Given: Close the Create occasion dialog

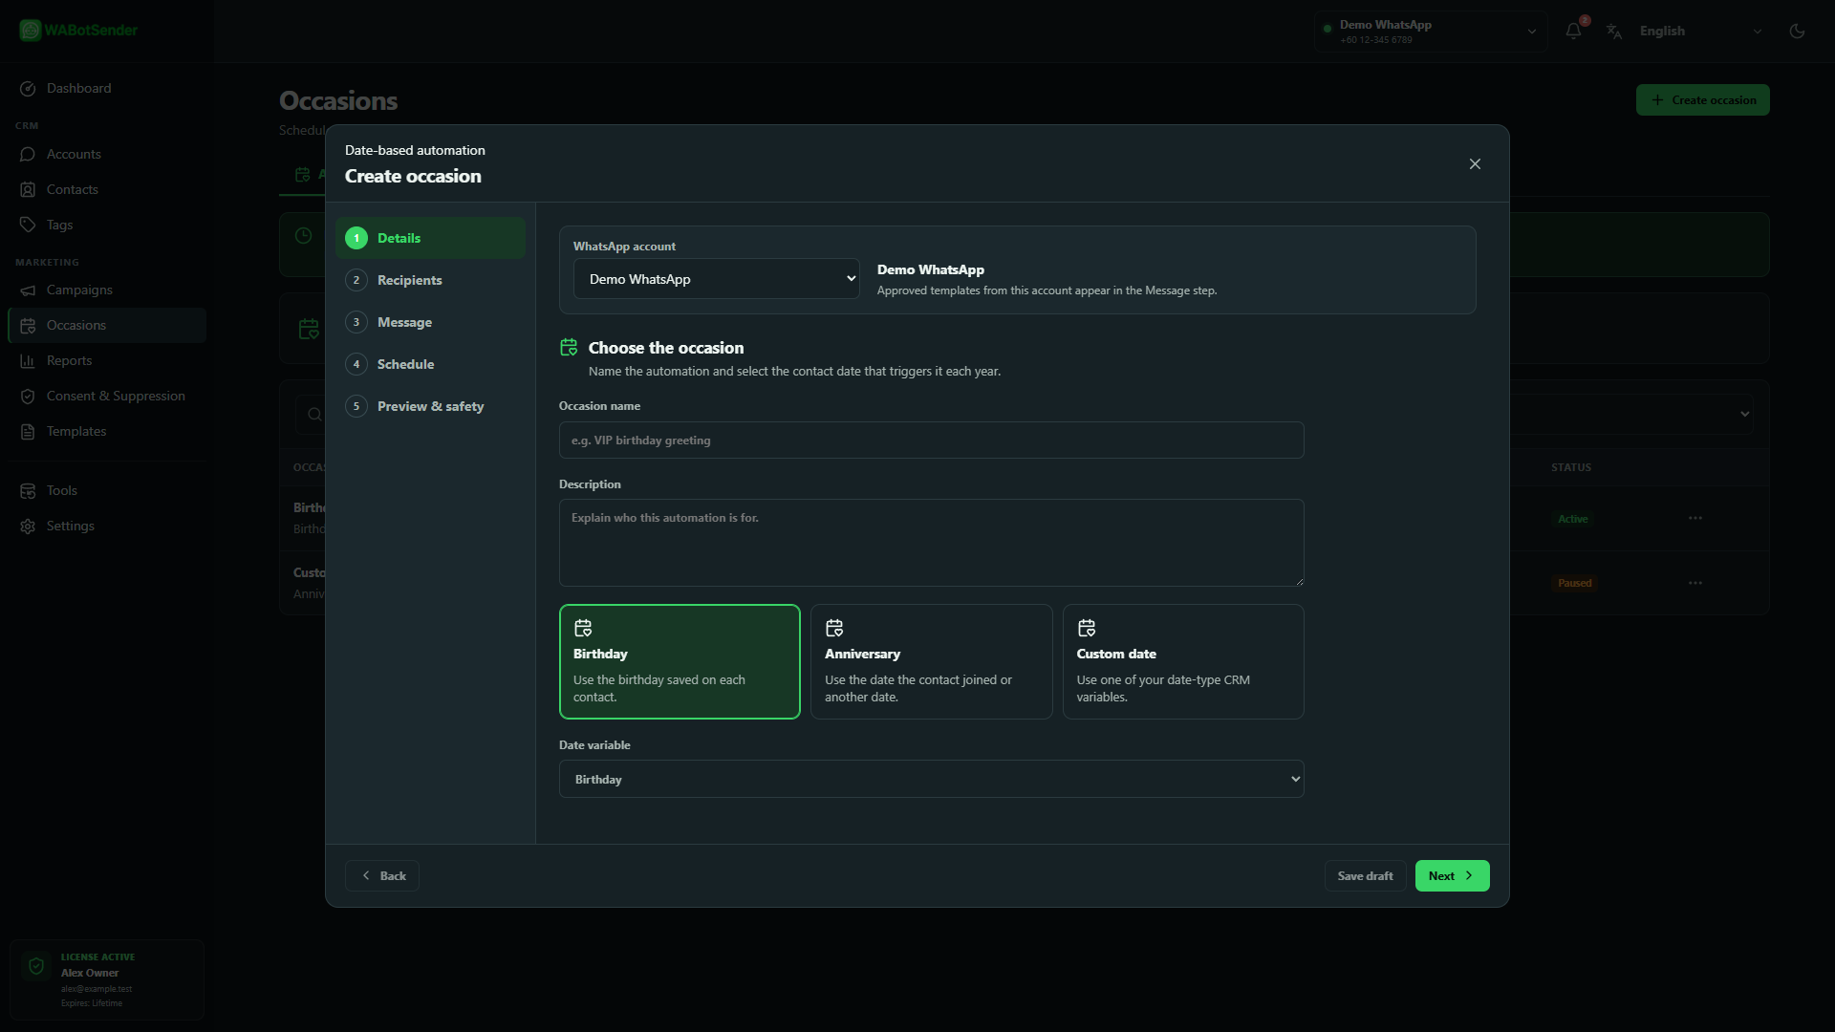Looking at the screenshot, I should coord(1475,164).
